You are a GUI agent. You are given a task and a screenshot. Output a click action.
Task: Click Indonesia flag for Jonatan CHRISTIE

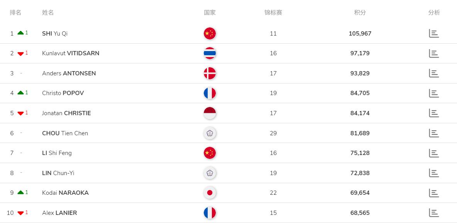coord(210,113)
